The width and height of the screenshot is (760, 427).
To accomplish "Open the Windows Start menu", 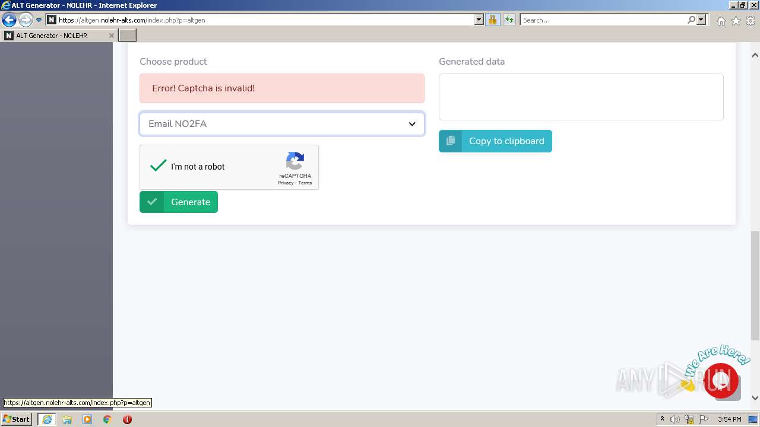I will [17, 419].
